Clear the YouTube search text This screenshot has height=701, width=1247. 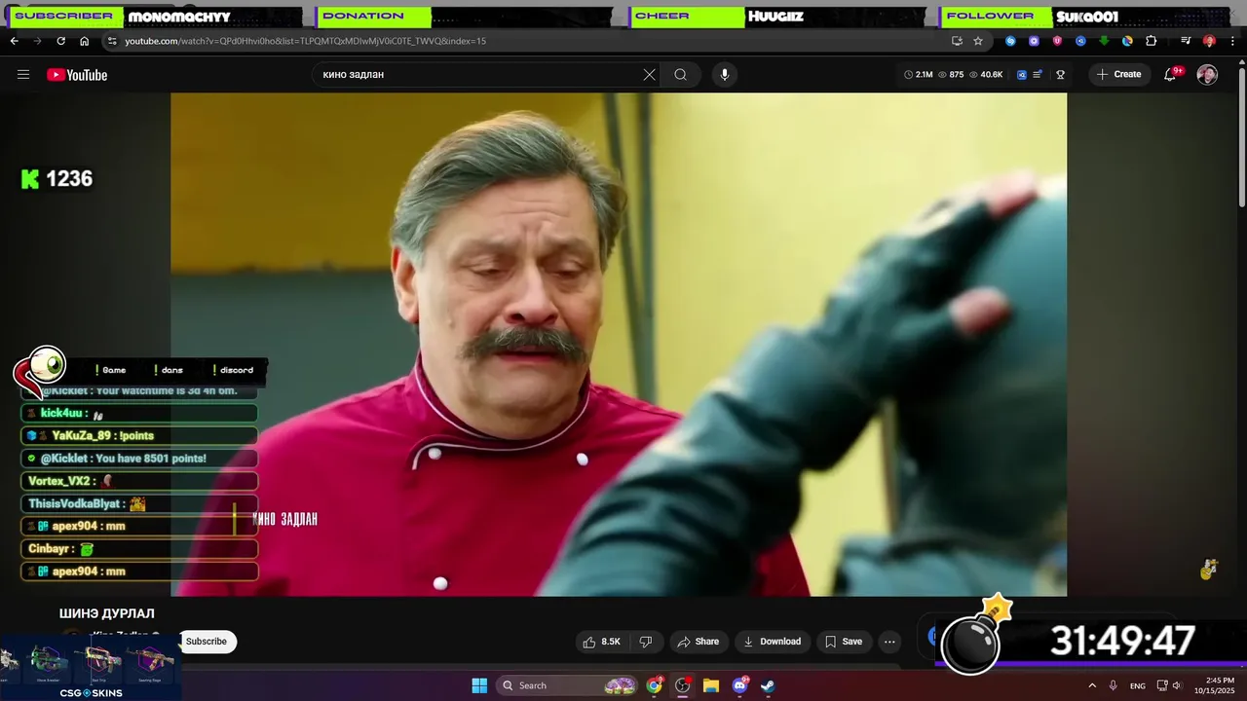[x=650, y=75]
